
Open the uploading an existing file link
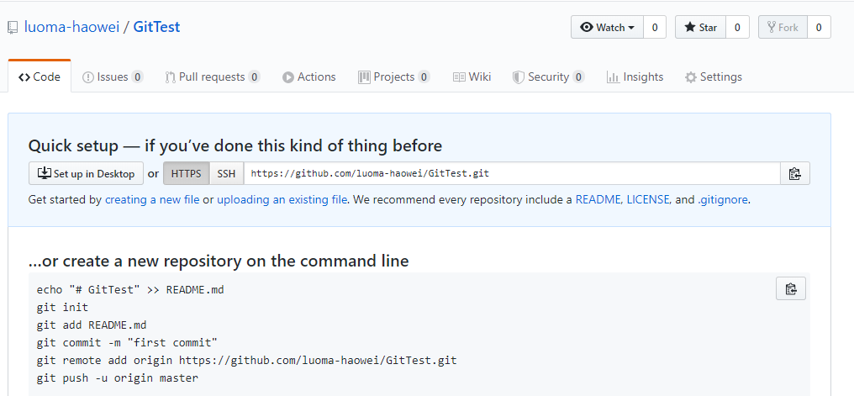[282, 200]
